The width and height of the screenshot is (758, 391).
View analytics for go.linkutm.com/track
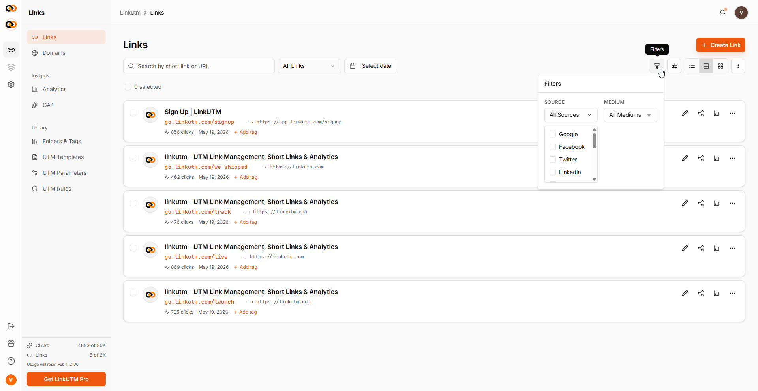point(717,203)
